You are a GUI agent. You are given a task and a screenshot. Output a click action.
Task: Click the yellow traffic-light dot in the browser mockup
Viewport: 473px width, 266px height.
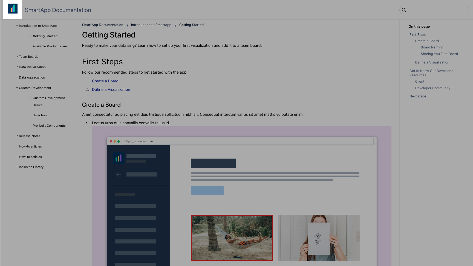point(114,141)
